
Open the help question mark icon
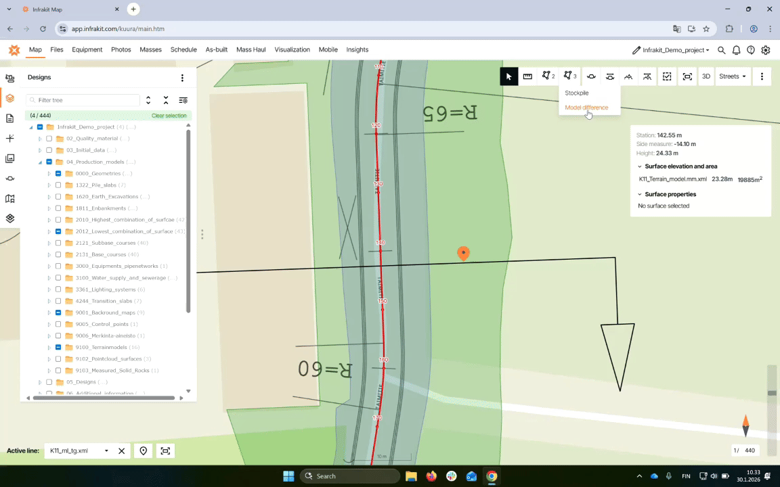click(751, 50)
